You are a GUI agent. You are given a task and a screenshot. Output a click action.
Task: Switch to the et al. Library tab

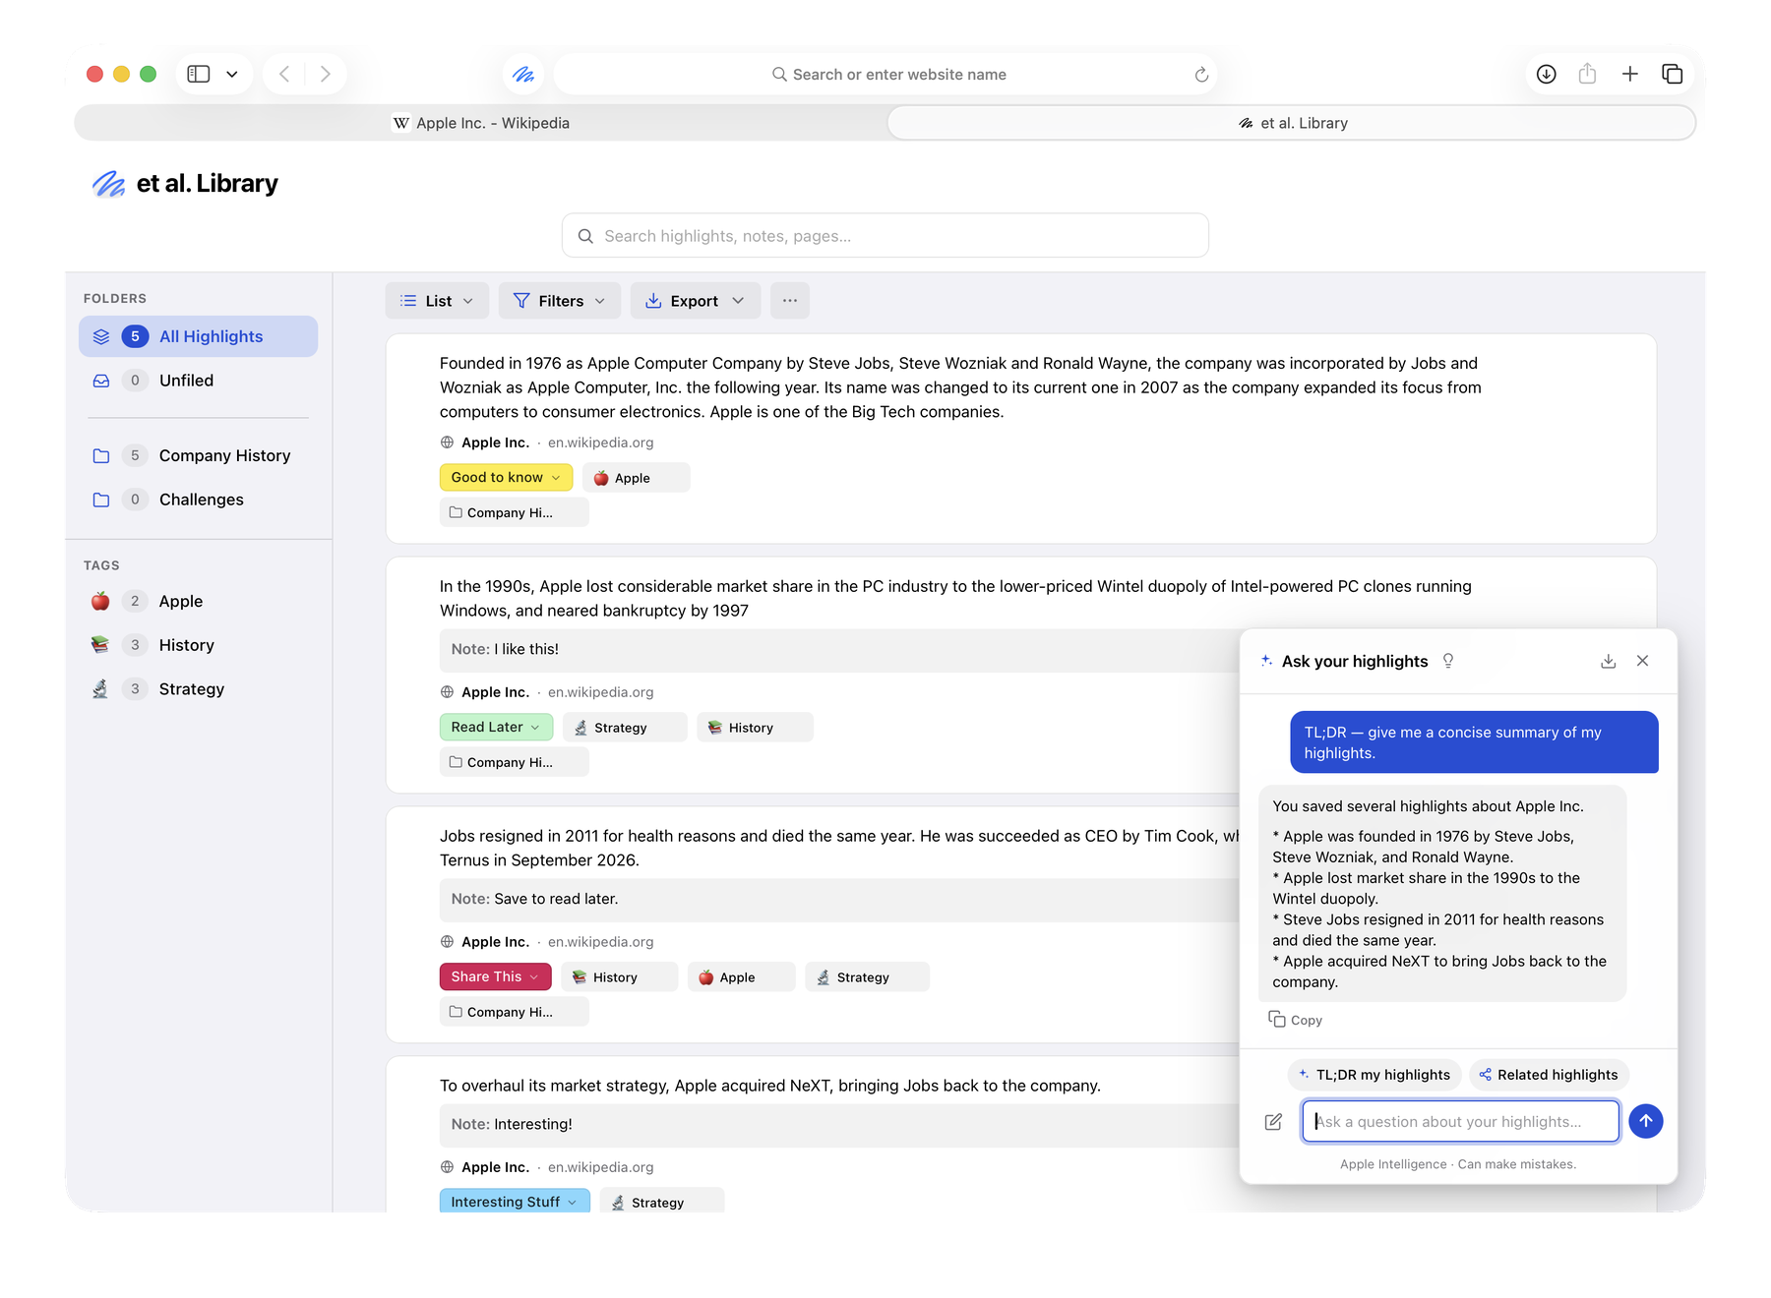tap(1292, 123)
